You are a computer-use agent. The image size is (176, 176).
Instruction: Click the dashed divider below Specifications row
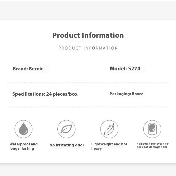(x=88, y=107)
